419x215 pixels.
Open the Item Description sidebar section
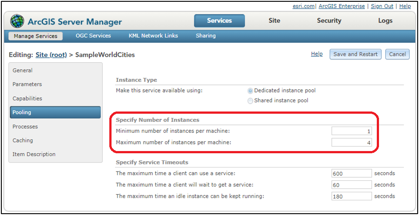coord(34,155)
